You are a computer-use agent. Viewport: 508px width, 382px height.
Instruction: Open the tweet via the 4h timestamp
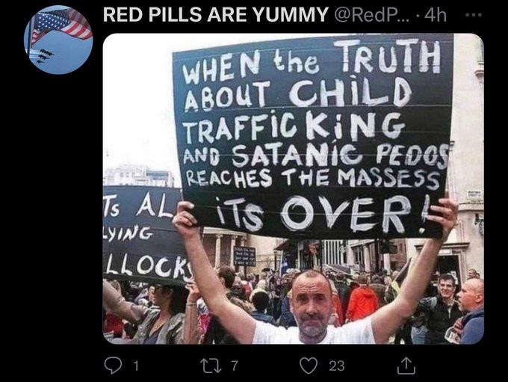pyautogui.click(x=436, y=15)
